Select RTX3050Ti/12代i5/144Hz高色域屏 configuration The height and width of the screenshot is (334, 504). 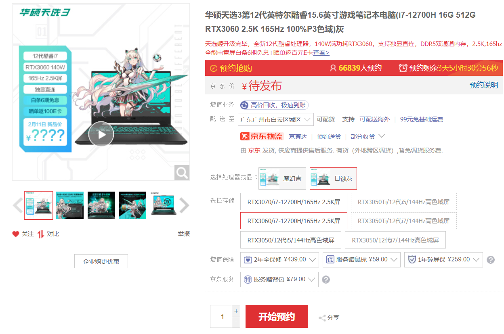403,202
